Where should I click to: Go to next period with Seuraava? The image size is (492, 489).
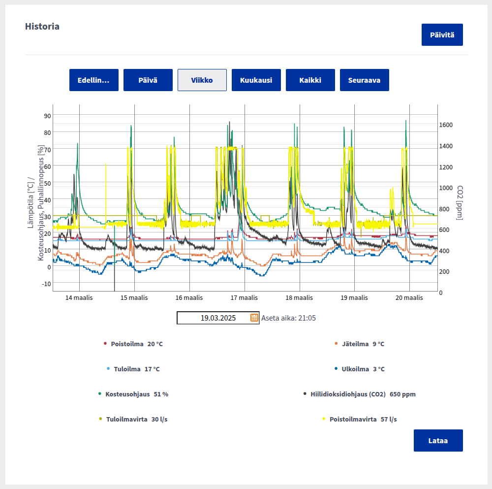(365, 80)
